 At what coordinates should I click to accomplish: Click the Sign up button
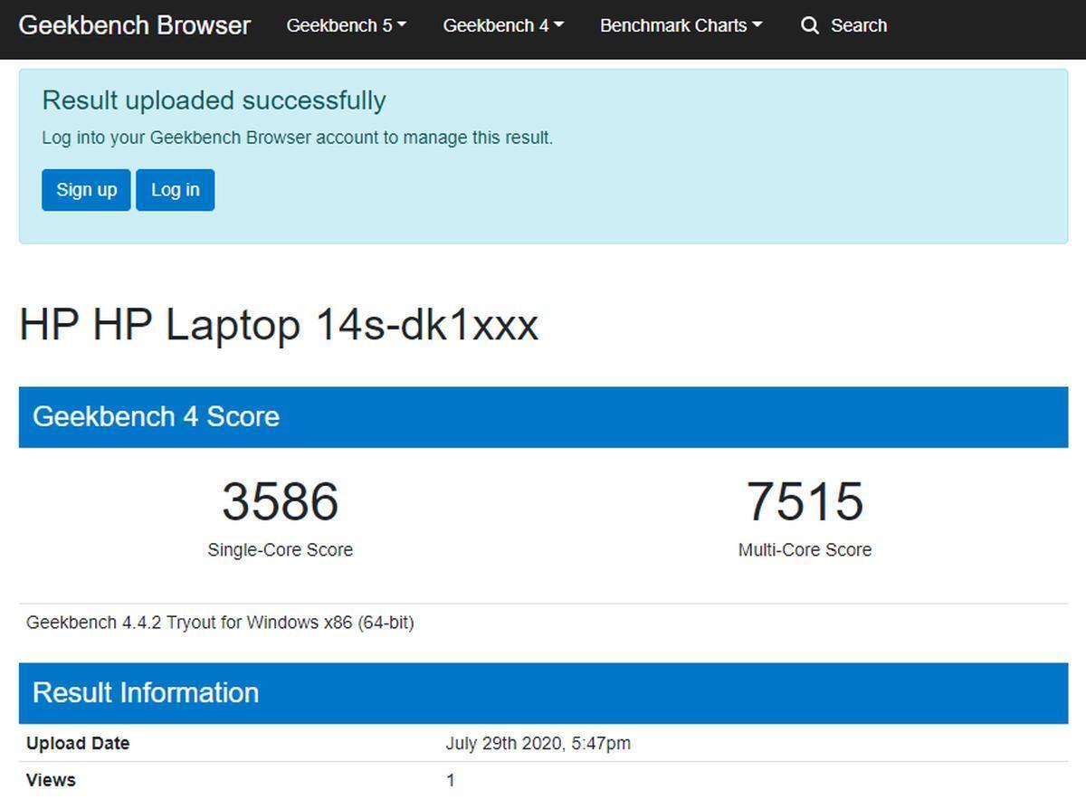point(86,190)
